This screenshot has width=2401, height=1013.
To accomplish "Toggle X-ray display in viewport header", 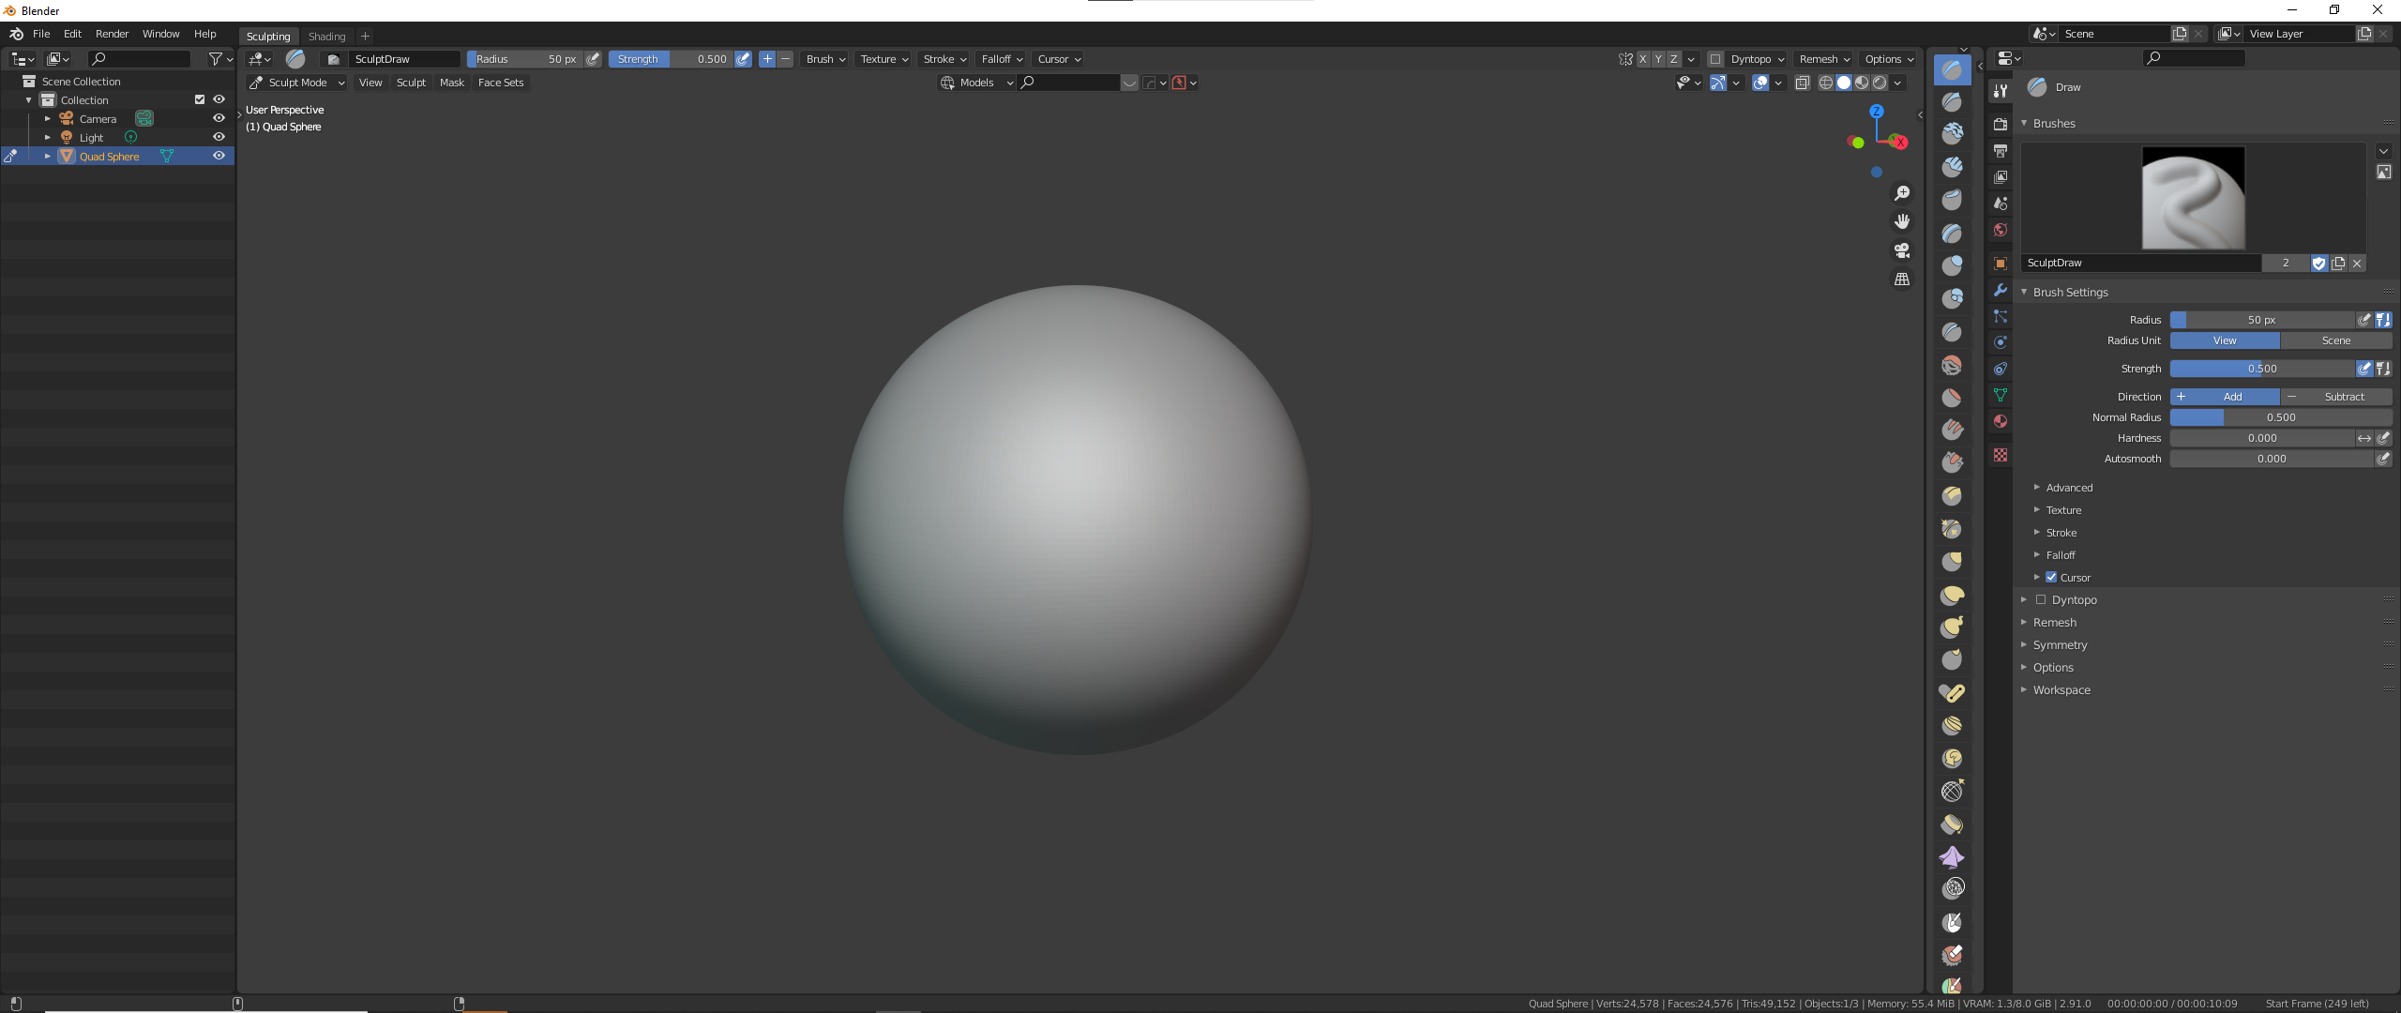I will tap(1802, 83).
